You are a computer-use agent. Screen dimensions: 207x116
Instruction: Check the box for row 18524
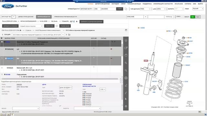point(2,42)
